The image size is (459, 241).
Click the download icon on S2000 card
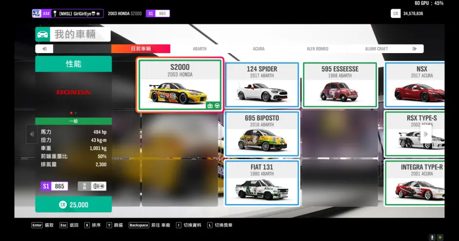coord(210,106)
